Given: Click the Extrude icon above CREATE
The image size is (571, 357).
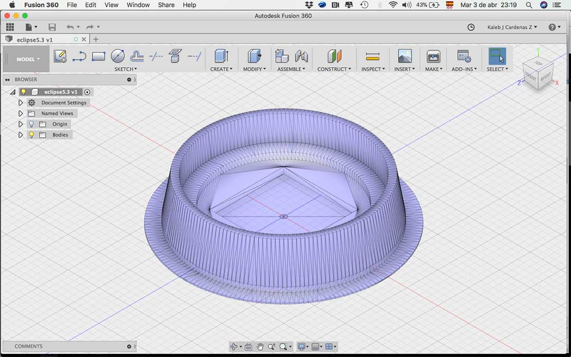Looking at the screenshot, I should (222, 56).
